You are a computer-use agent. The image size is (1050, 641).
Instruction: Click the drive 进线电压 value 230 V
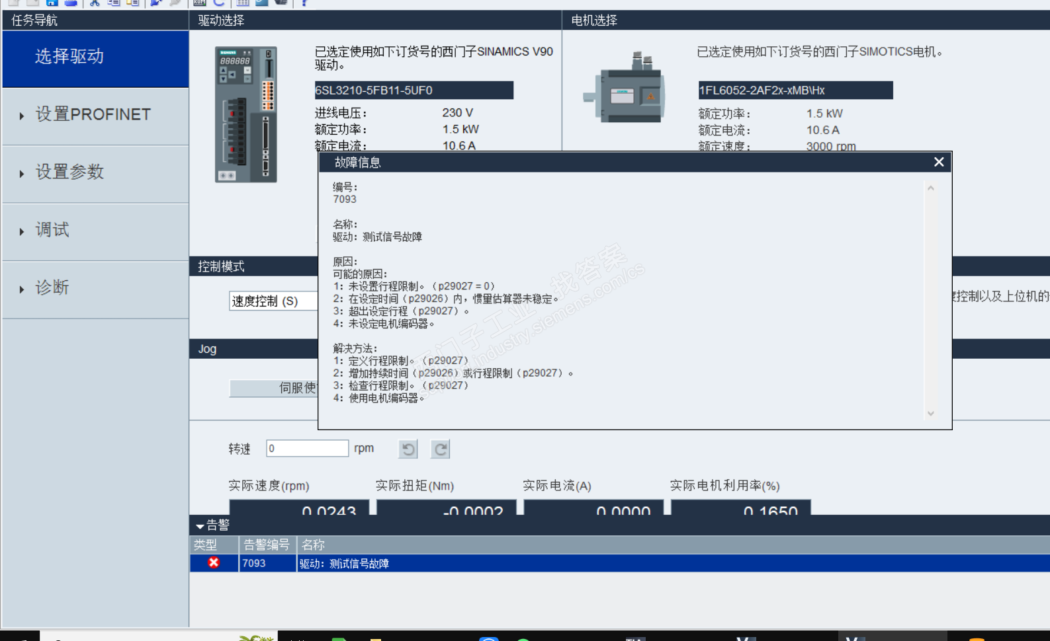pyautogui.click(x=458, y=113)
